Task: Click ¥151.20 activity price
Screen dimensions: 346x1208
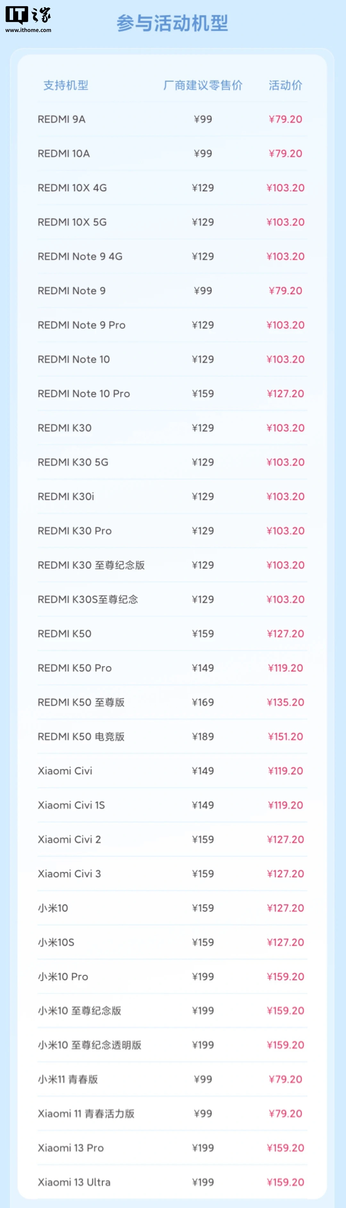Action: click(x=285, y=736)
